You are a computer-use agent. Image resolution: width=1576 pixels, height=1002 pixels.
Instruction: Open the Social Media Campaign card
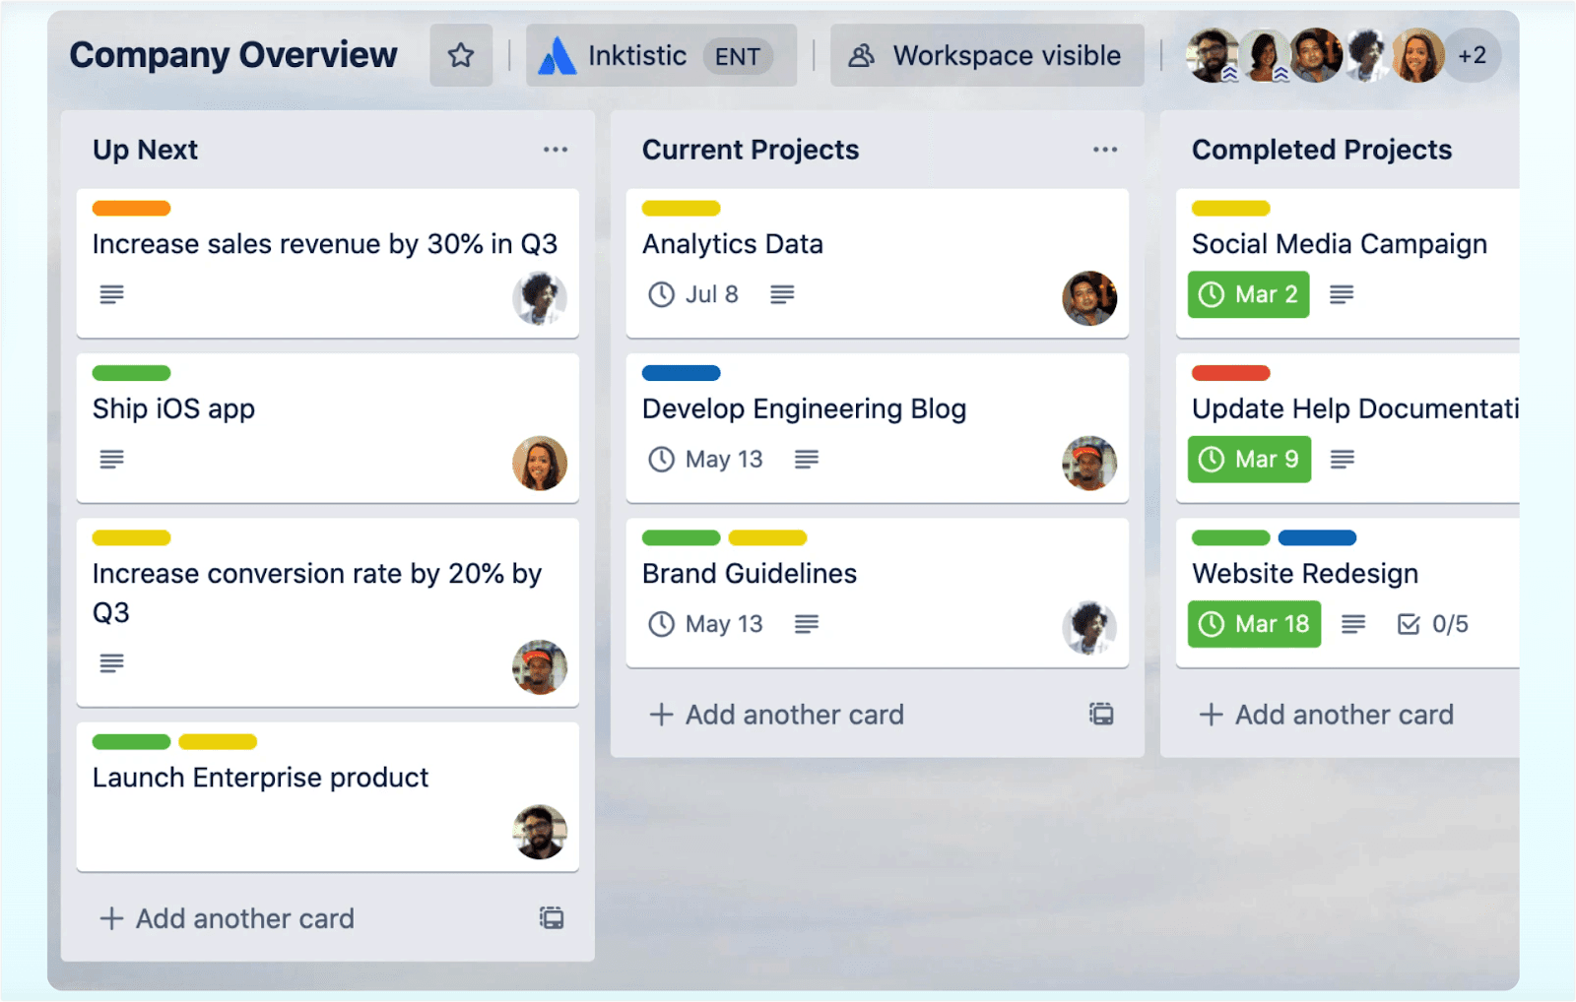tap(1347, 264)
